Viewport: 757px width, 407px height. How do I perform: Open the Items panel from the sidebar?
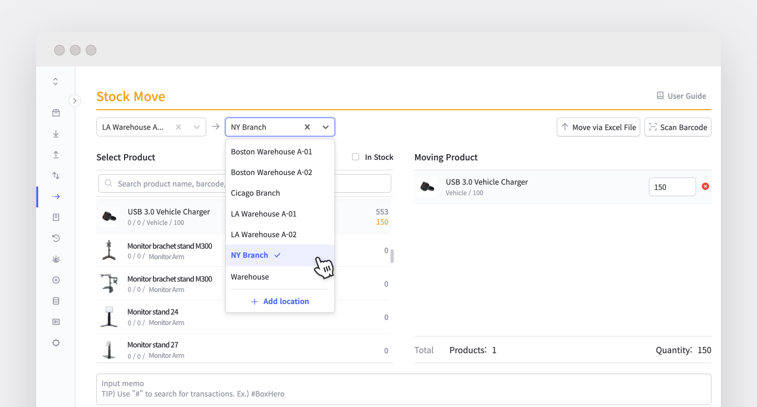point(55,112)
